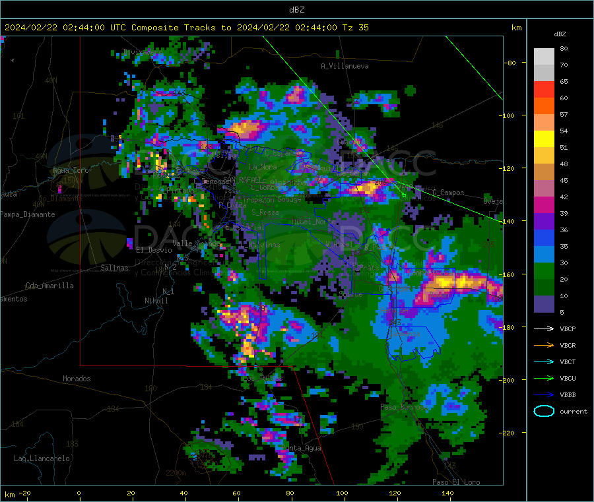
Task: Click the Paso_El_Loro place label
Action: click(456, 482)
